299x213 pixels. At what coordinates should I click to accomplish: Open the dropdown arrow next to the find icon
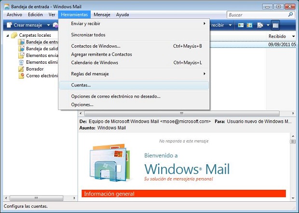(x=268, y=25)
